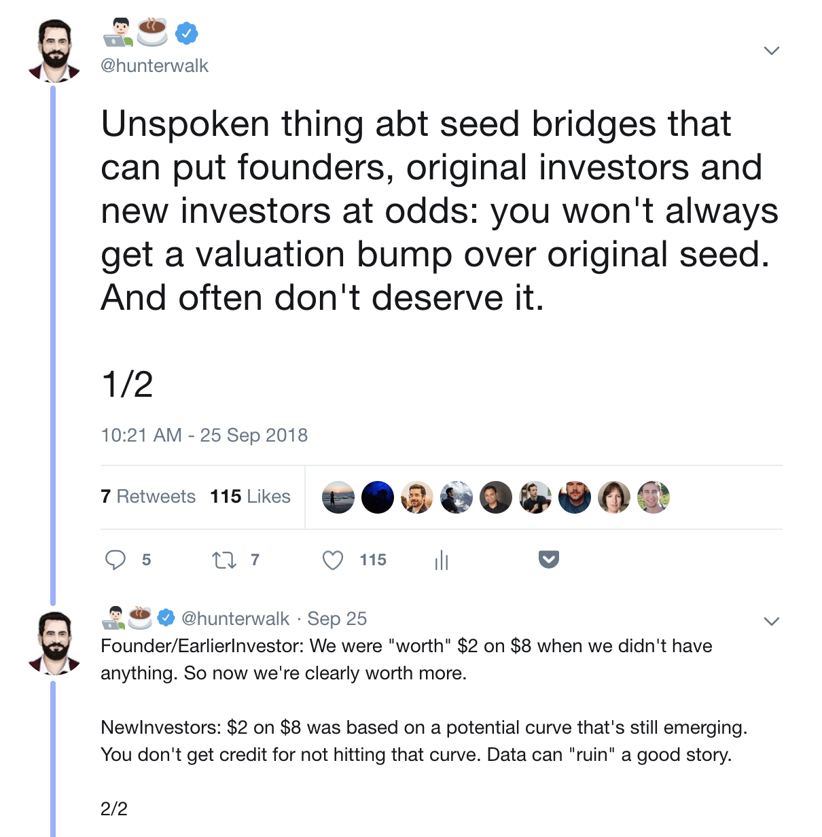View the 115 Likes list
Viewport: 822px width, 837px height.
click(250, 497)
